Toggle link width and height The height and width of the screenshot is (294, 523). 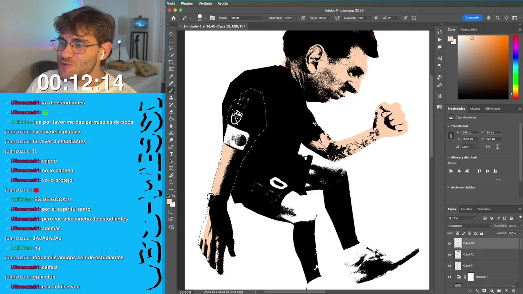point(451,136)
